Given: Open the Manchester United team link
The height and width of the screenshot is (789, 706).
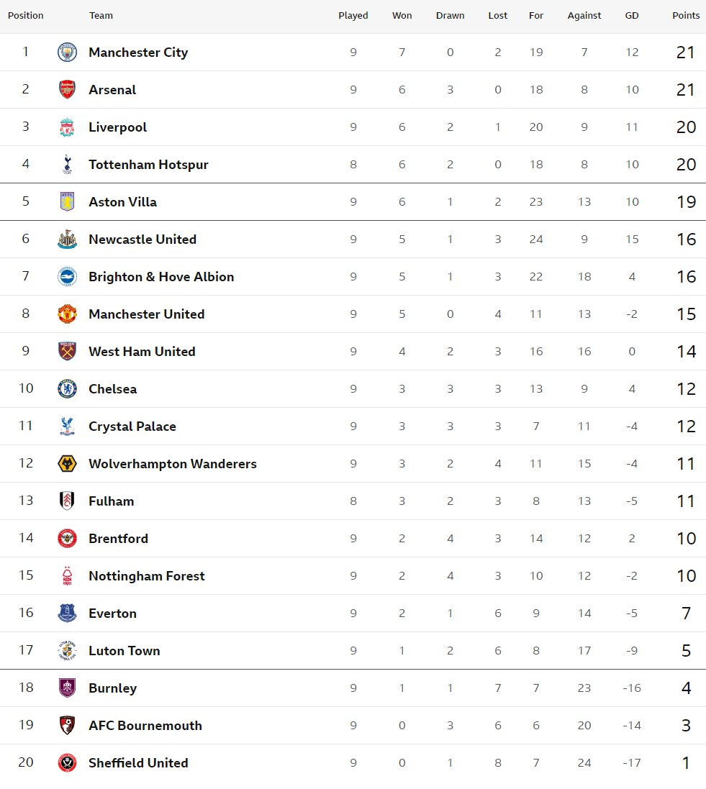Looking at the screenshot, I should coord(147,314).
